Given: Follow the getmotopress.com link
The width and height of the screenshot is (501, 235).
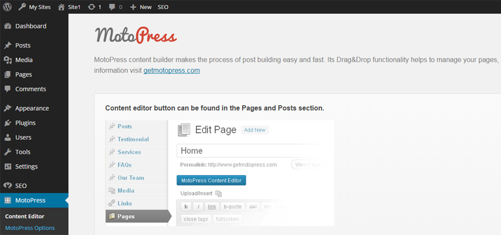Looking at the screenshot, I should click(171, 70).
